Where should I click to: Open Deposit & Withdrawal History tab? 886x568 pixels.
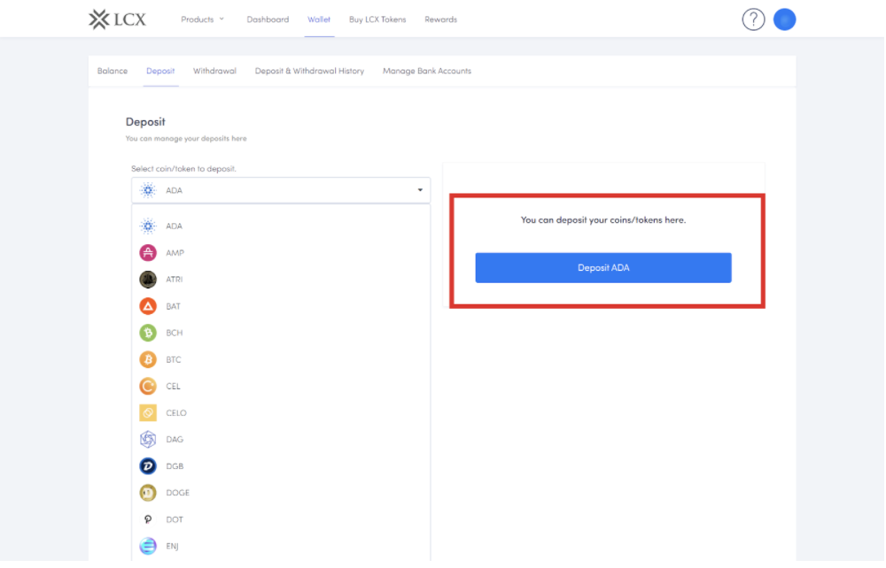[x=309, y=71]
